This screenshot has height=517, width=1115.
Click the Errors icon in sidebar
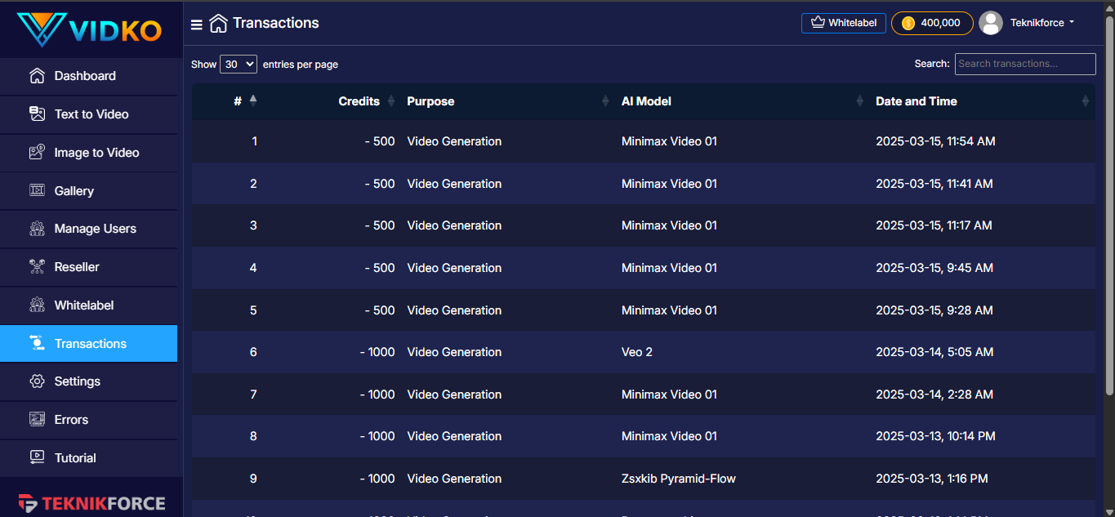pyautogui.click(x=37, y=420)
